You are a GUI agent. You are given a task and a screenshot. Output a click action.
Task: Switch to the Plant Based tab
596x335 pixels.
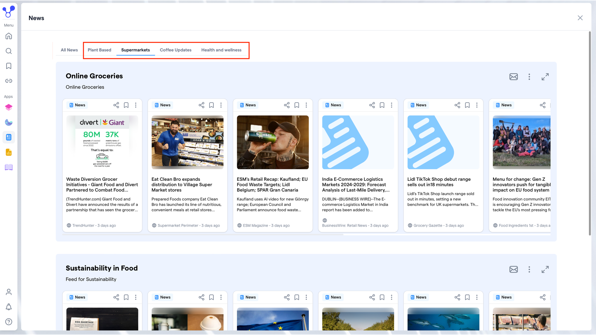(99, 50)
